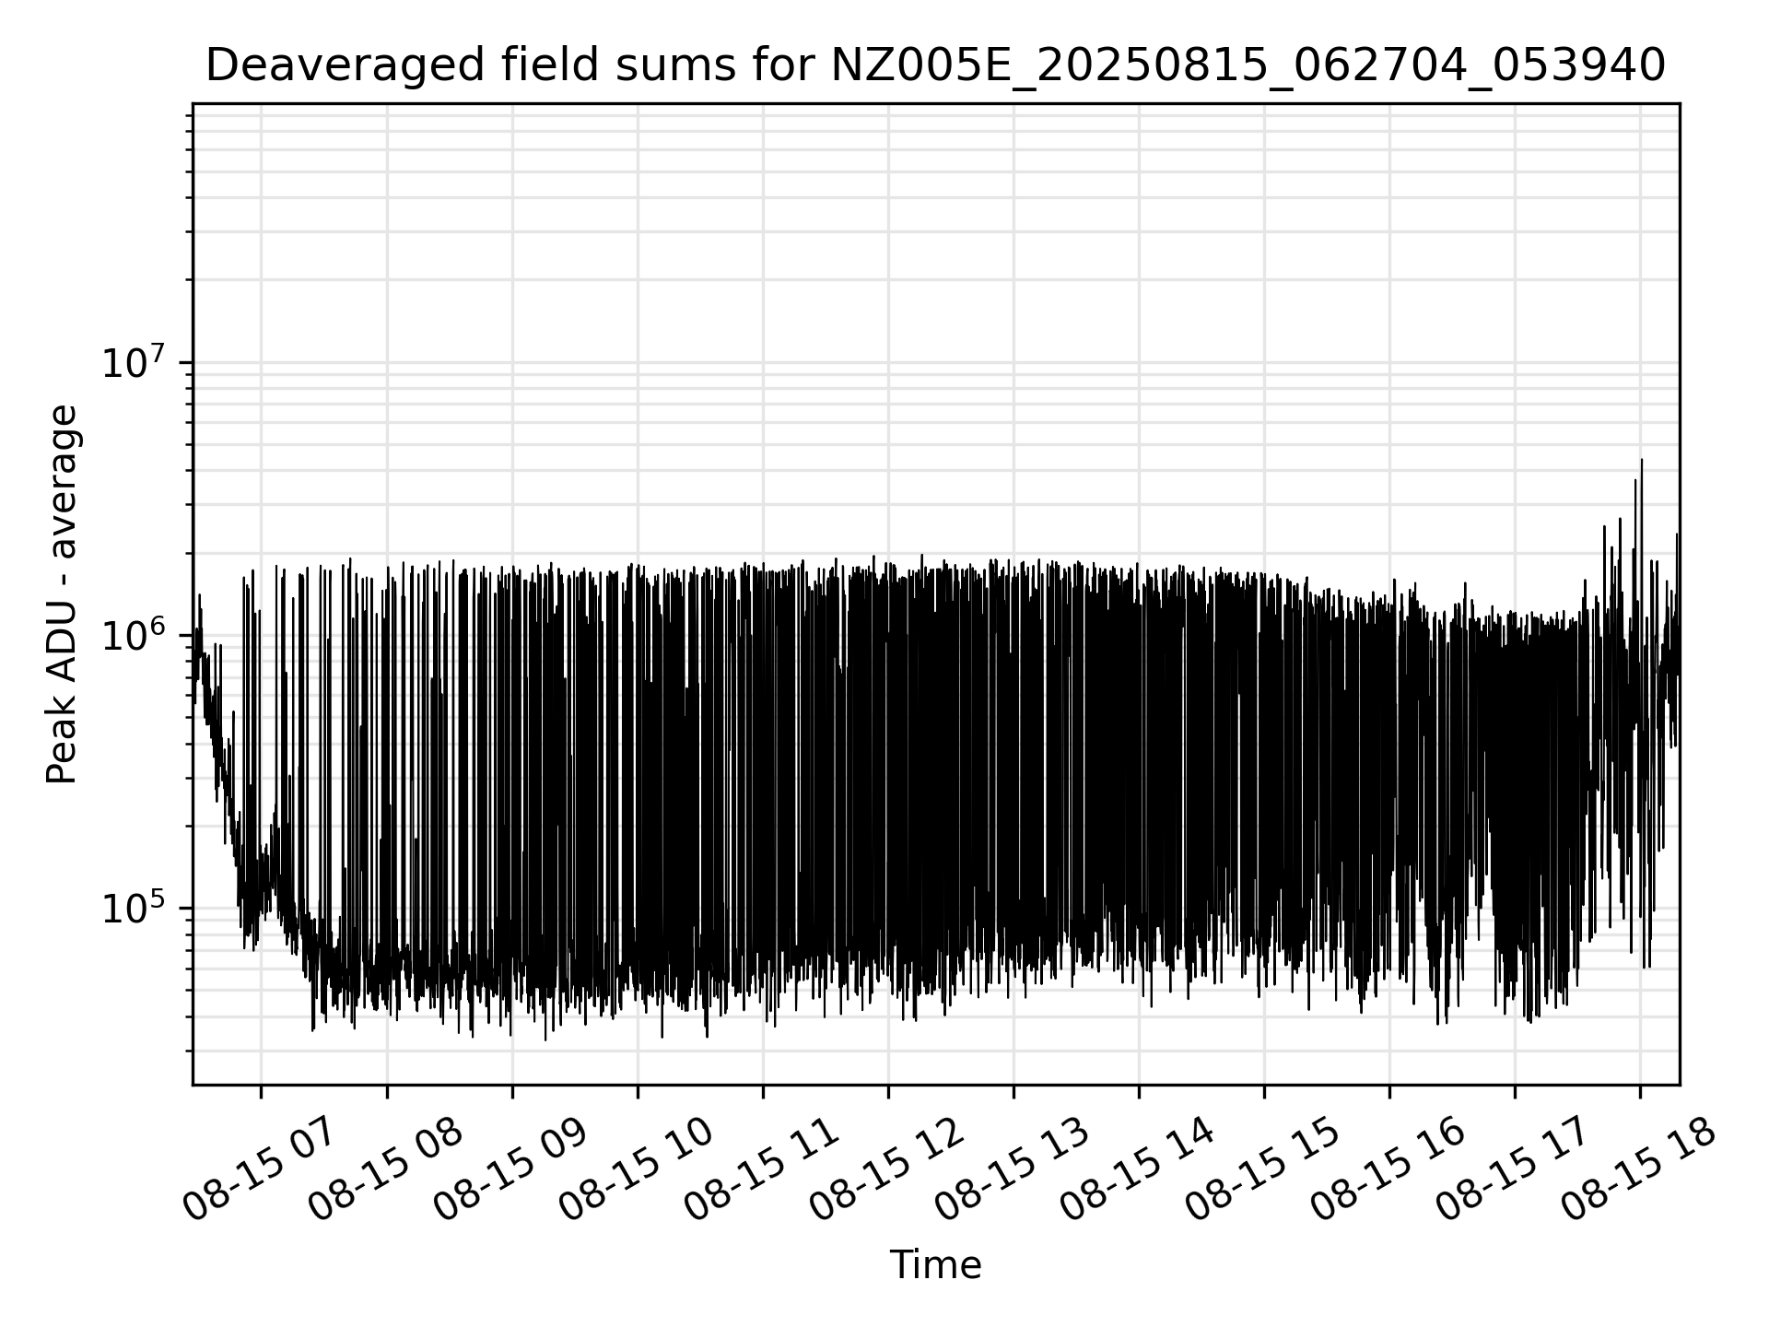Click the '08-15 18' x-axis tick label
This screenshot has width=1769, height=1327.
coord(1638,1169)
